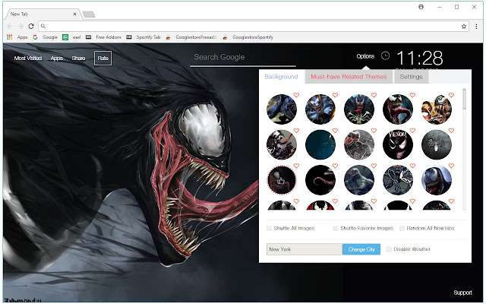Favorite the VENOM logo thumbnail

(x=412, y=131)
